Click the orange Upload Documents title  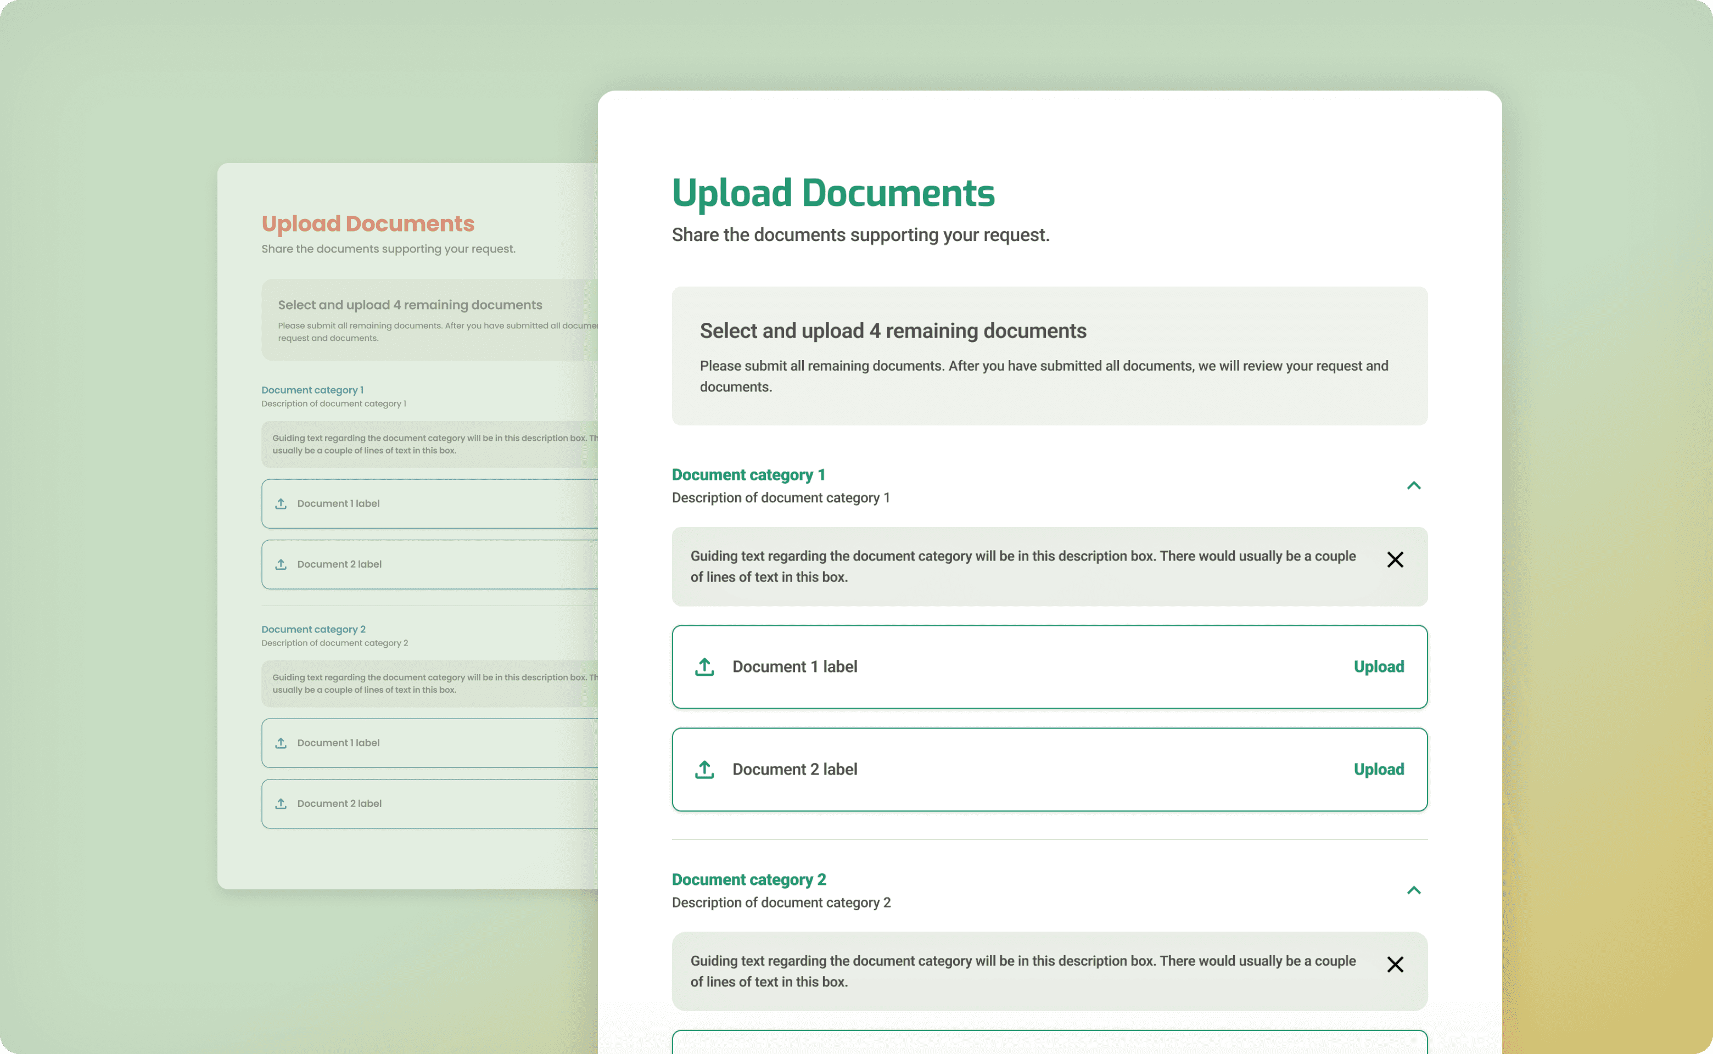click(x=367, y=224)
